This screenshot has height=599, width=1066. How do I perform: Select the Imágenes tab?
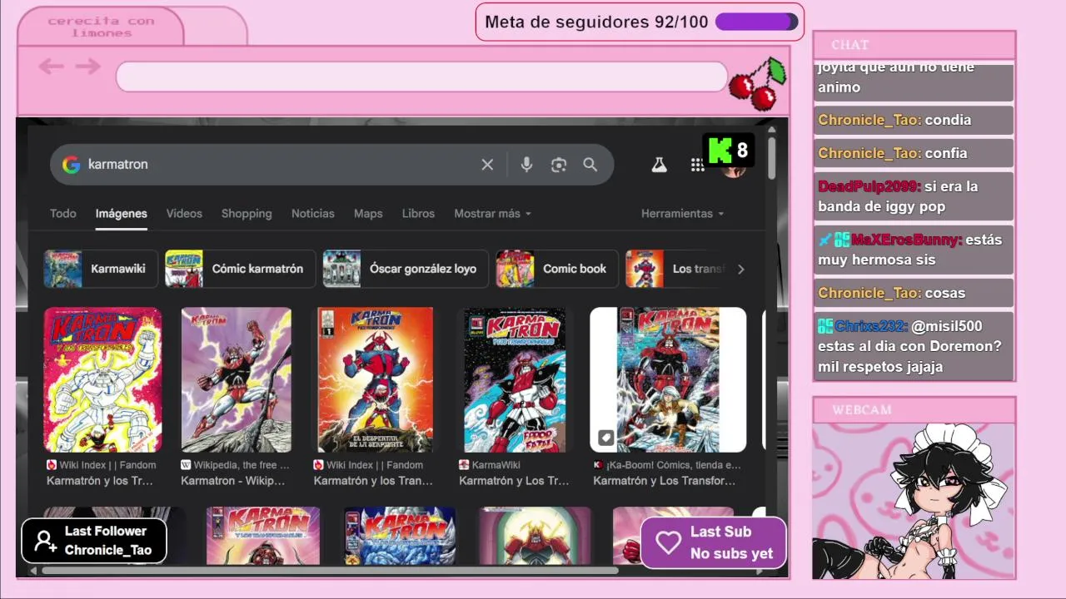122,214
